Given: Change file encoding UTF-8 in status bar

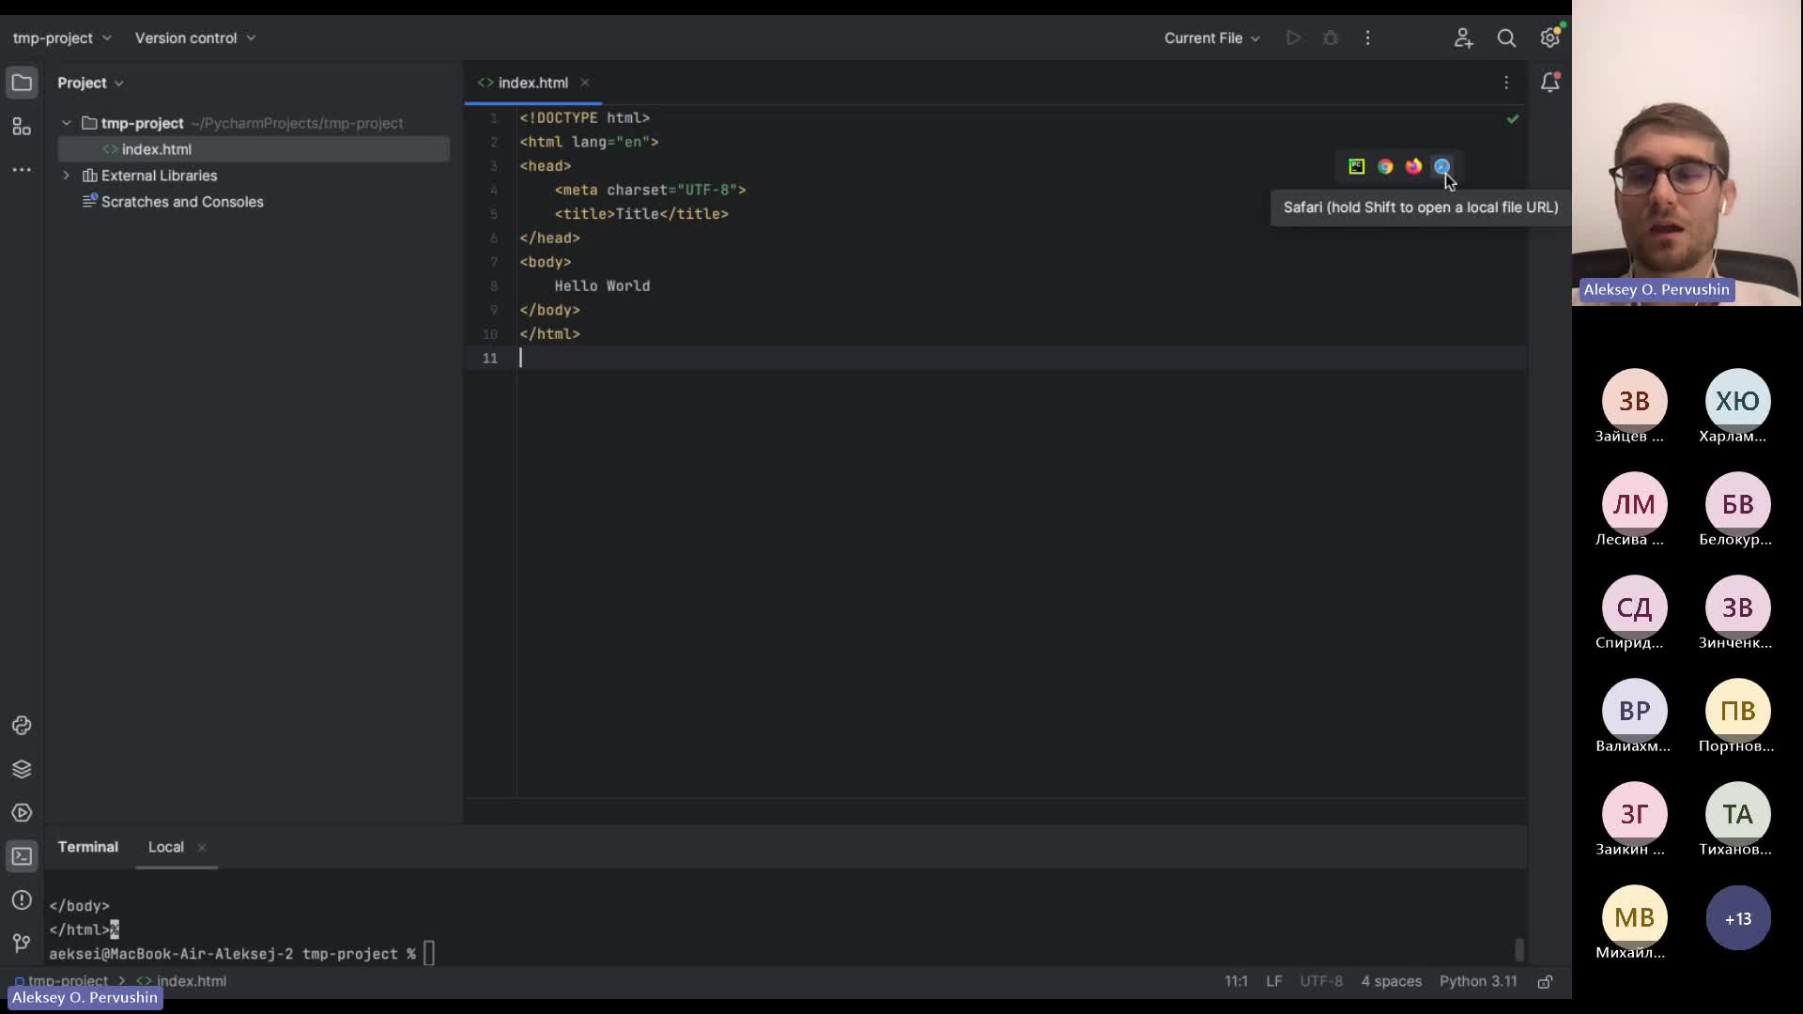Looking at the screenshot, I should [1321, 981].
